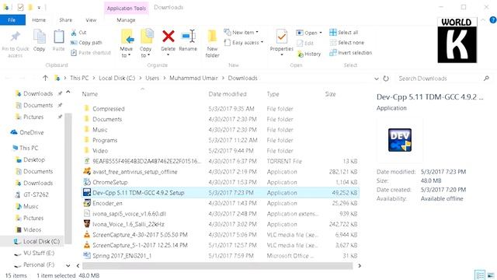This screenshot has width=497, height=280.
Task: Switch to the Home ribbon tab
Action: (x=39, y=20)
